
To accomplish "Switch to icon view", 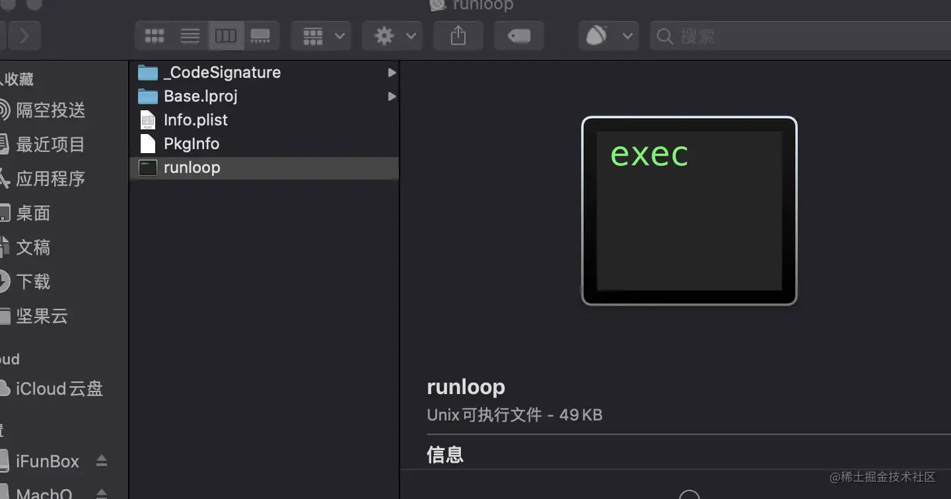I will click(154, 36).
